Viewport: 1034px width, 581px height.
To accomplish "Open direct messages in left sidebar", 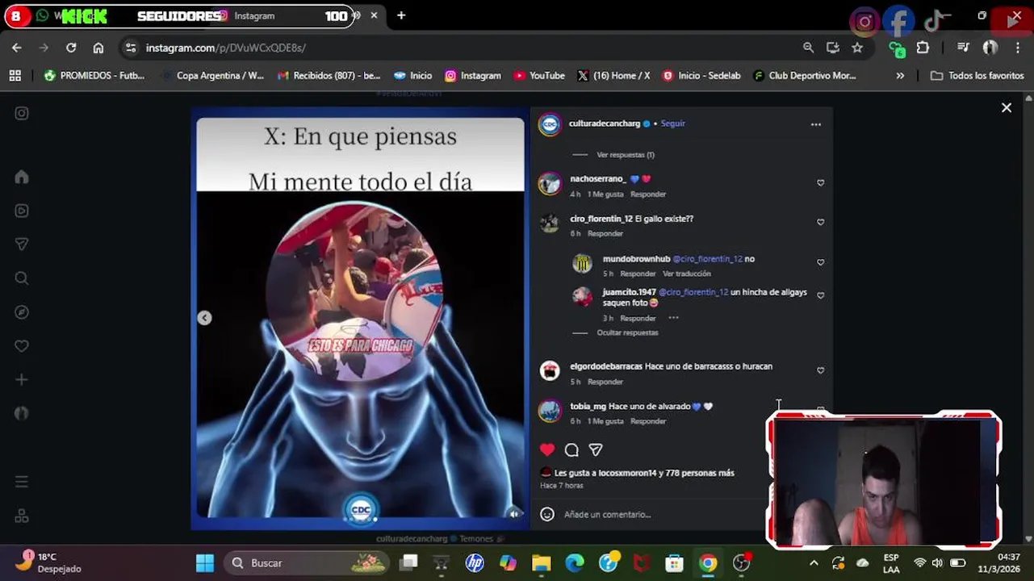I will (x=22, y=245).
